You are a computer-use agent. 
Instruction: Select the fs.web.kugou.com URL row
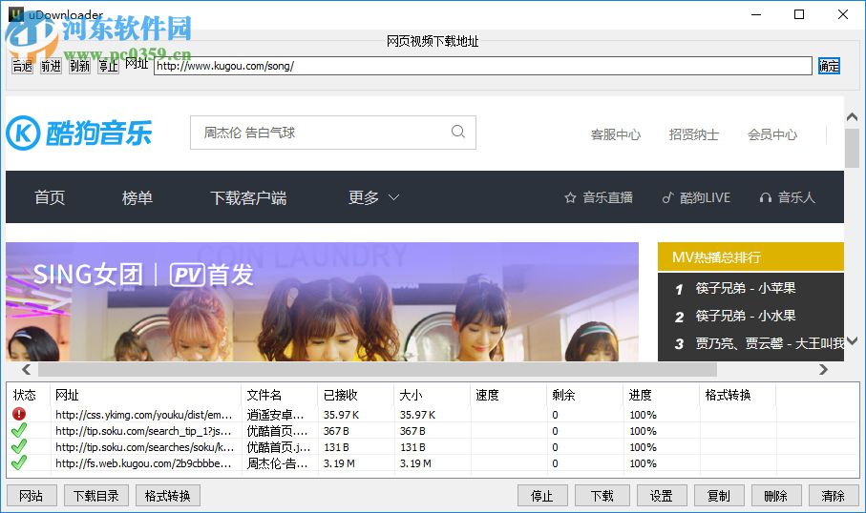[143, 463]
